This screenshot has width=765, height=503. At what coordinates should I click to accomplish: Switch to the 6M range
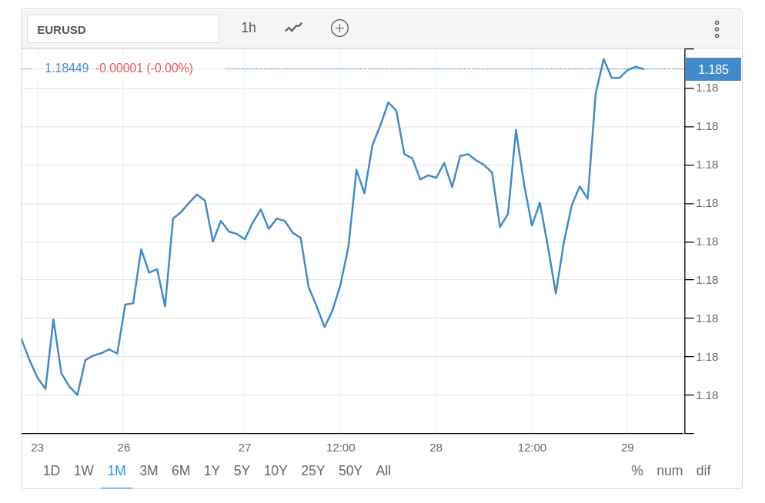pyautogui.click(x=181, y=471)
